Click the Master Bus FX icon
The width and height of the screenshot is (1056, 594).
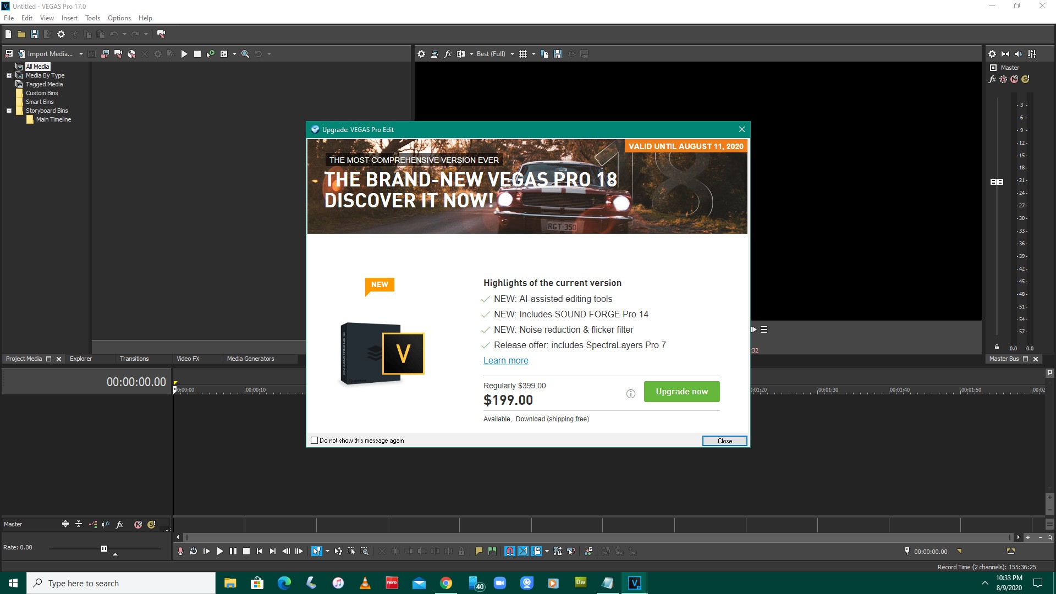coord(994,79)
